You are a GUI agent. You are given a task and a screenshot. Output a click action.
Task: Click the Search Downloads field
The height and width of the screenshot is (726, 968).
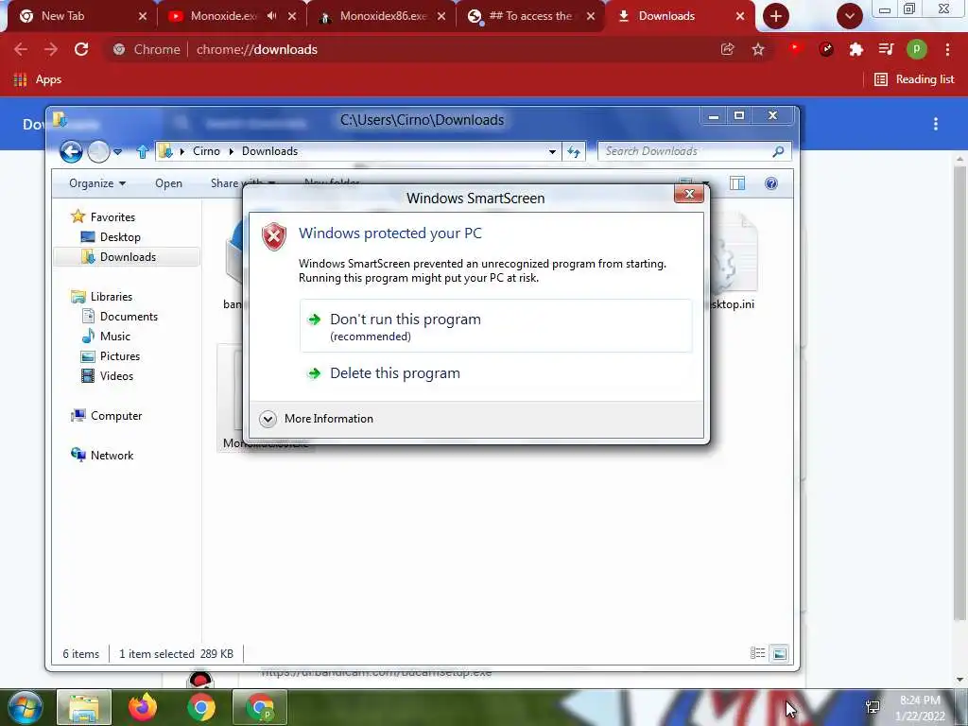coord(695,151)
